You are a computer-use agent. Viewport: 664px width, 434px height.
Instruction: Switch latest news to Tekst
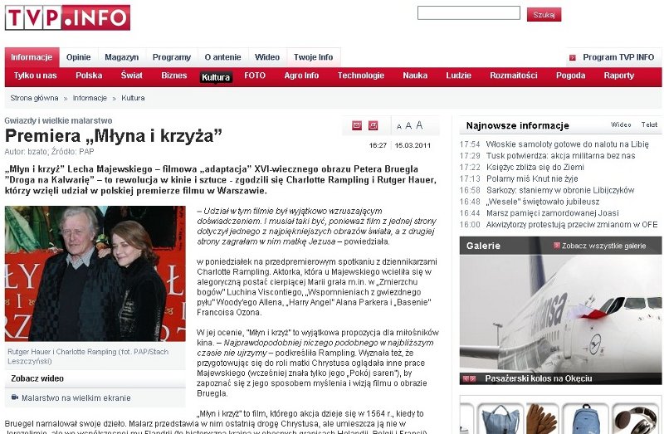(x=649, y=124)
